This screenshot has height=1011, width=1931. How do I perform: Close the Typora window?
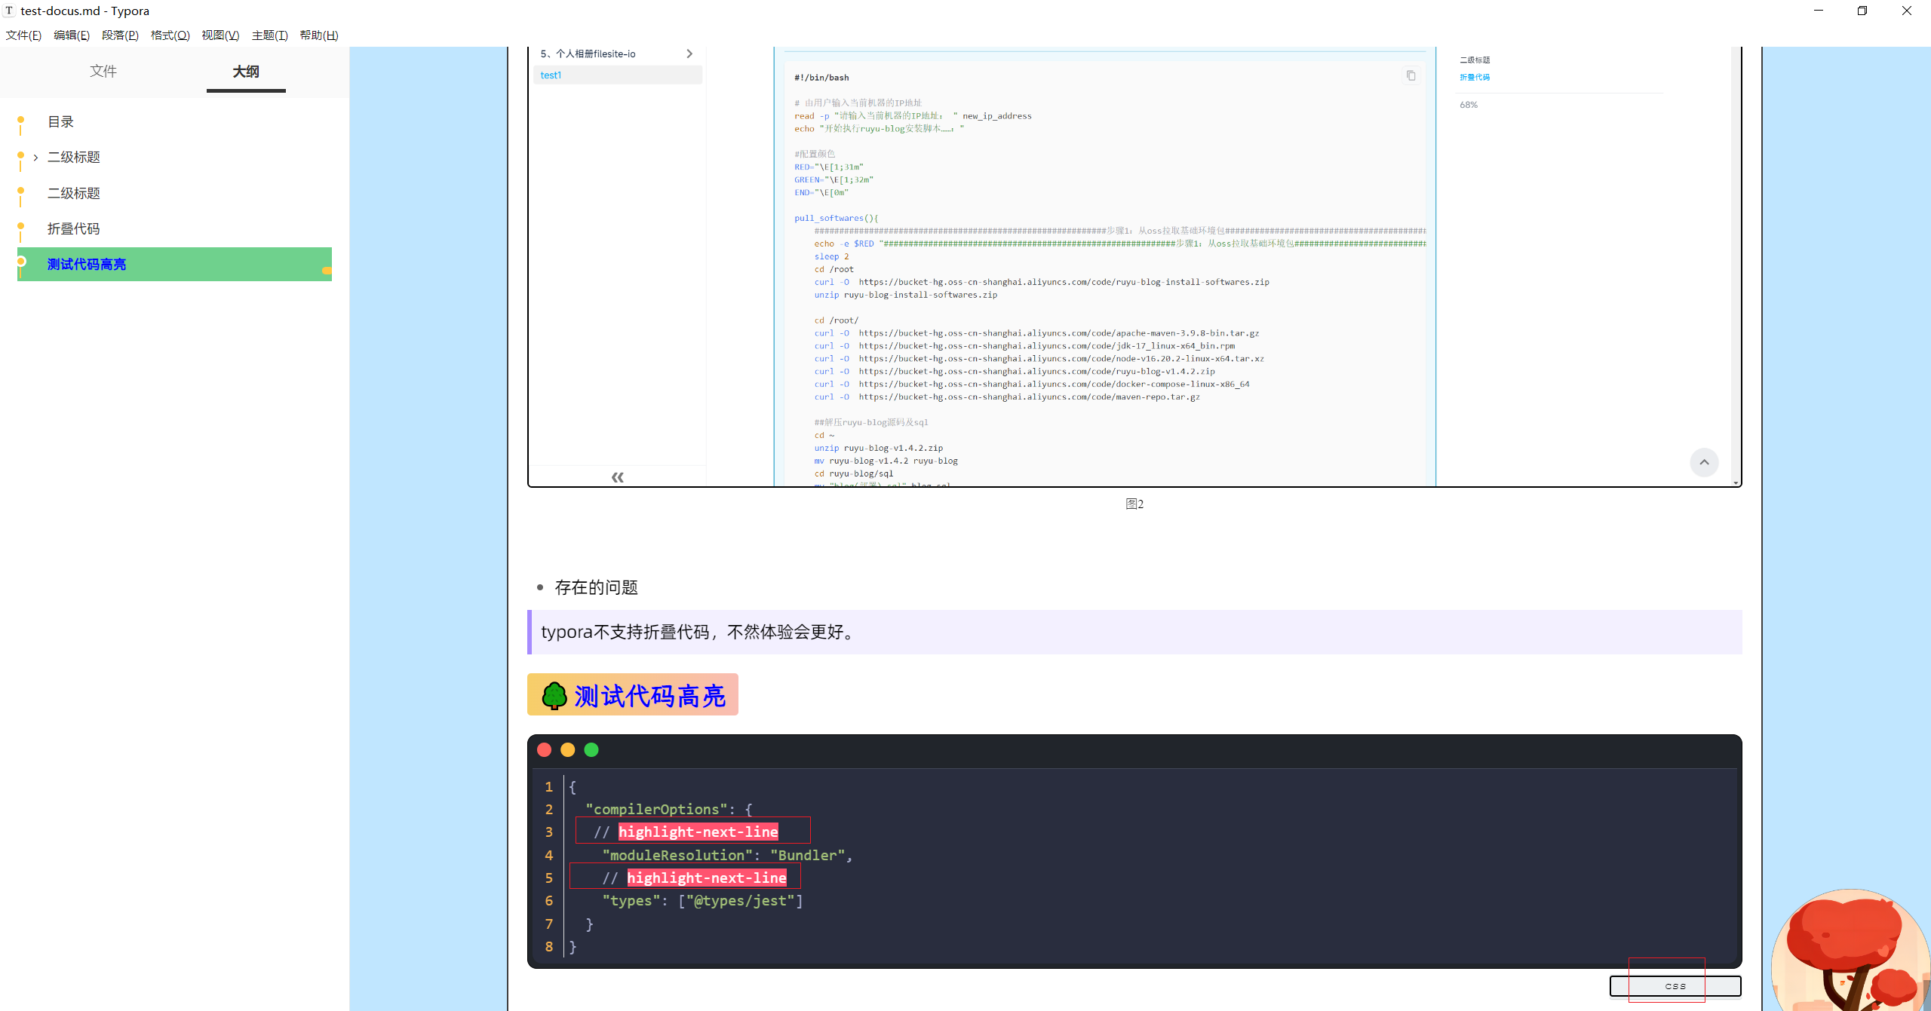[1907, 11]
